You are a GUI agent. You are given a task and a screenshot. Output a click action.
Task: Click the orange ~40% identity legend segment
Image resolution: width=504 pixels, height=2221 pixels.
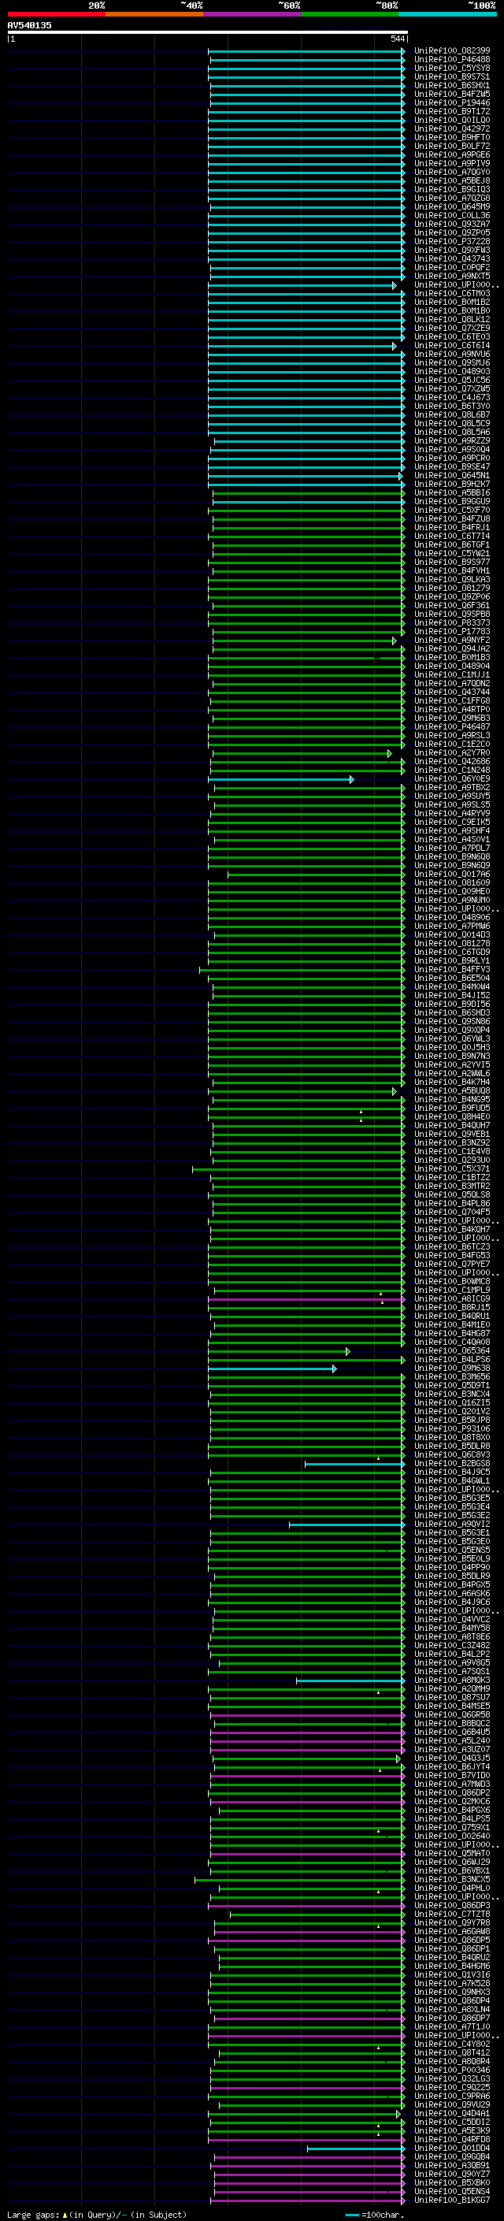tap(154, 14)
